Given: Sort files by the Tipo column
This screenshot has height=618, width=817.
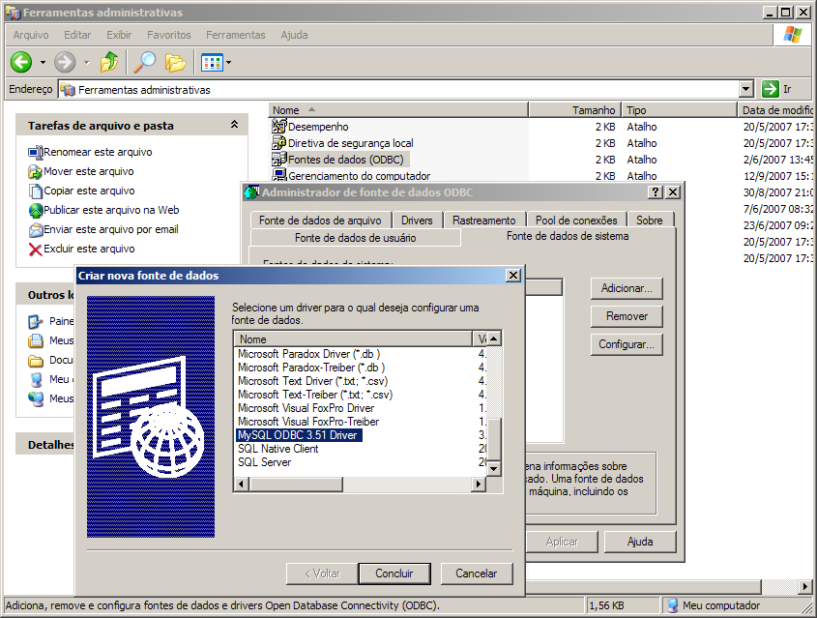Looking at the screenshot, I should coord(680,110).
